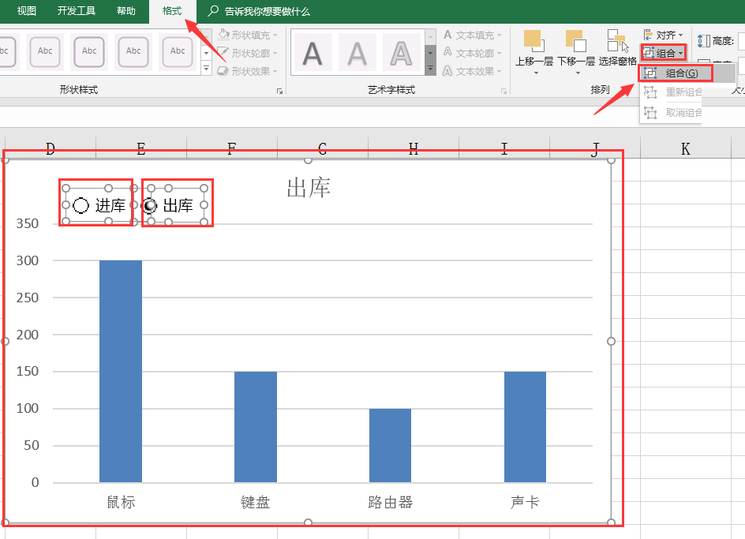Click the 下移一层 icon
745x539 pixels.
(575, 41)
